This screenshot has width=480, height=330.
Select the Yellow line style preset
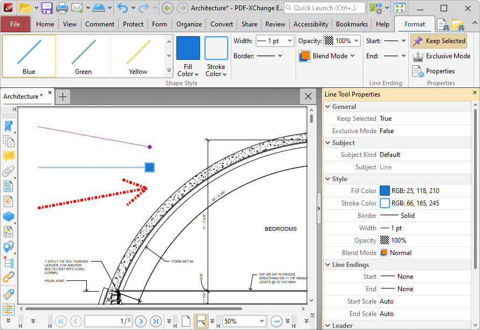(x=138, y=56)
